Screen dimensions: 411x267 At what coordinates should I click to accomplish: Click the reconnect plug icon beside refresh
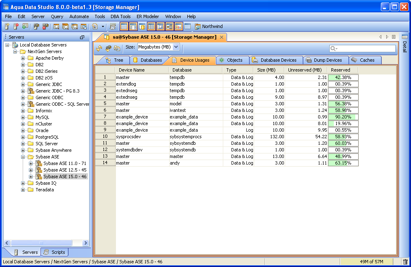point(108,48)
